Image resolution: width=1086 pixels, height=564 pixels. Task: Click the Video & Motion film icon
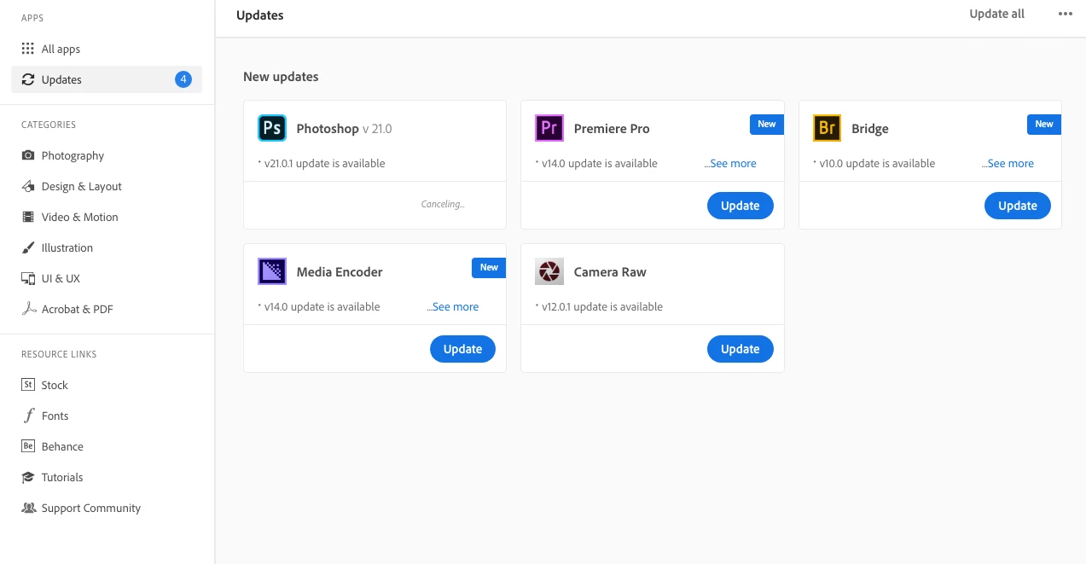click(28, 217)
